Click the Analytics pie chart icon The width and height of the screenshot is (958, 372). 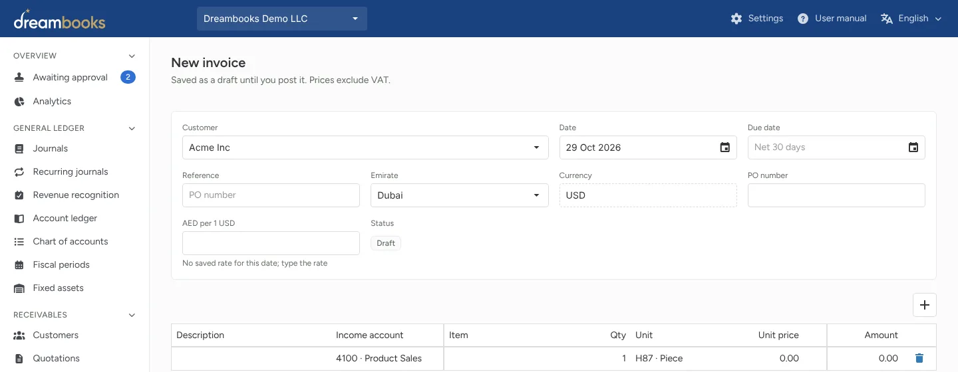point(19,102)
